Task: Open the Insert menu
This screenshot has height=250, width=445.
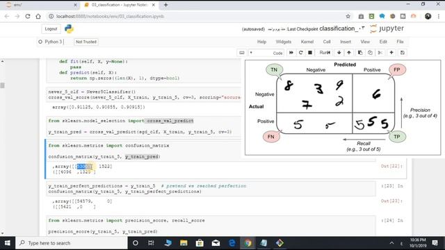Action: [x=346, y=42]
